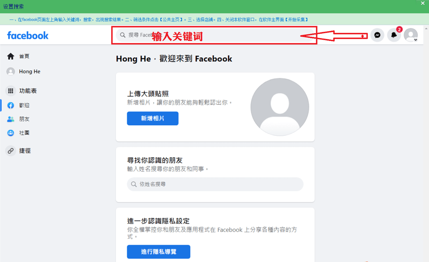
Task: Open the Messenger chat icon
Action: tap(377, 35)
